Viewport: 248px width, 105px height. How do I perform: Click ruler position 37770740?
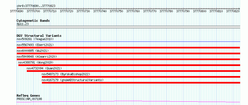coord(100,11)
